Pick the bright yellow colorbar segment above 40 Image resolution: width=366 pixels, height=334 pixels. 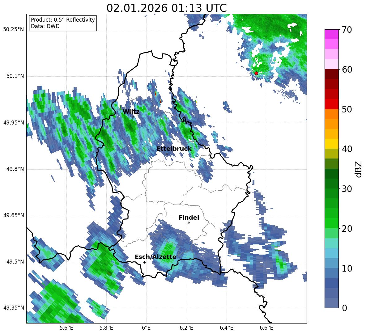(x=331, y=144)
